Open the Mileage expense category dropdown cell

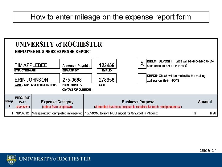57,113
